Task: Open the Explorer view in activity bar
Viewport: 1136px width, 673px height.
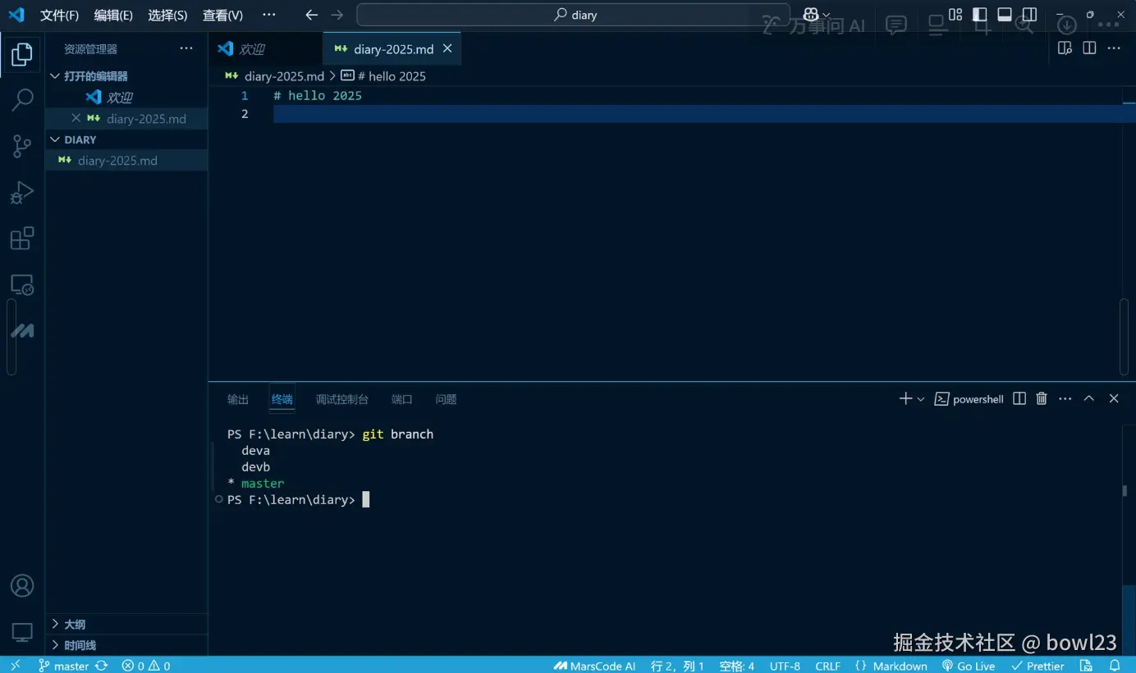Action: click(22, 55)
